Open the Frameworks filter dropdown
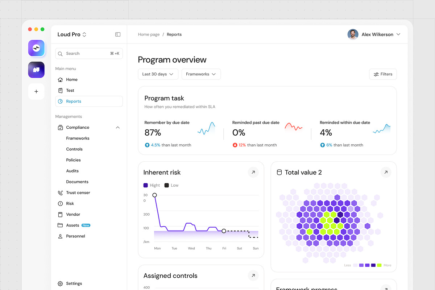Screen dimensions: 435x290 (201, 74)
